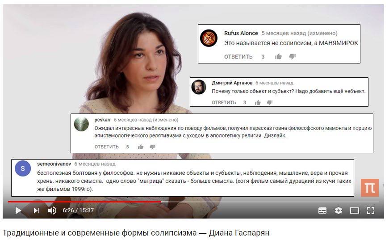Like the peskarr comment
This screenshot has height=240, width=389.
(x=141, y=147)
